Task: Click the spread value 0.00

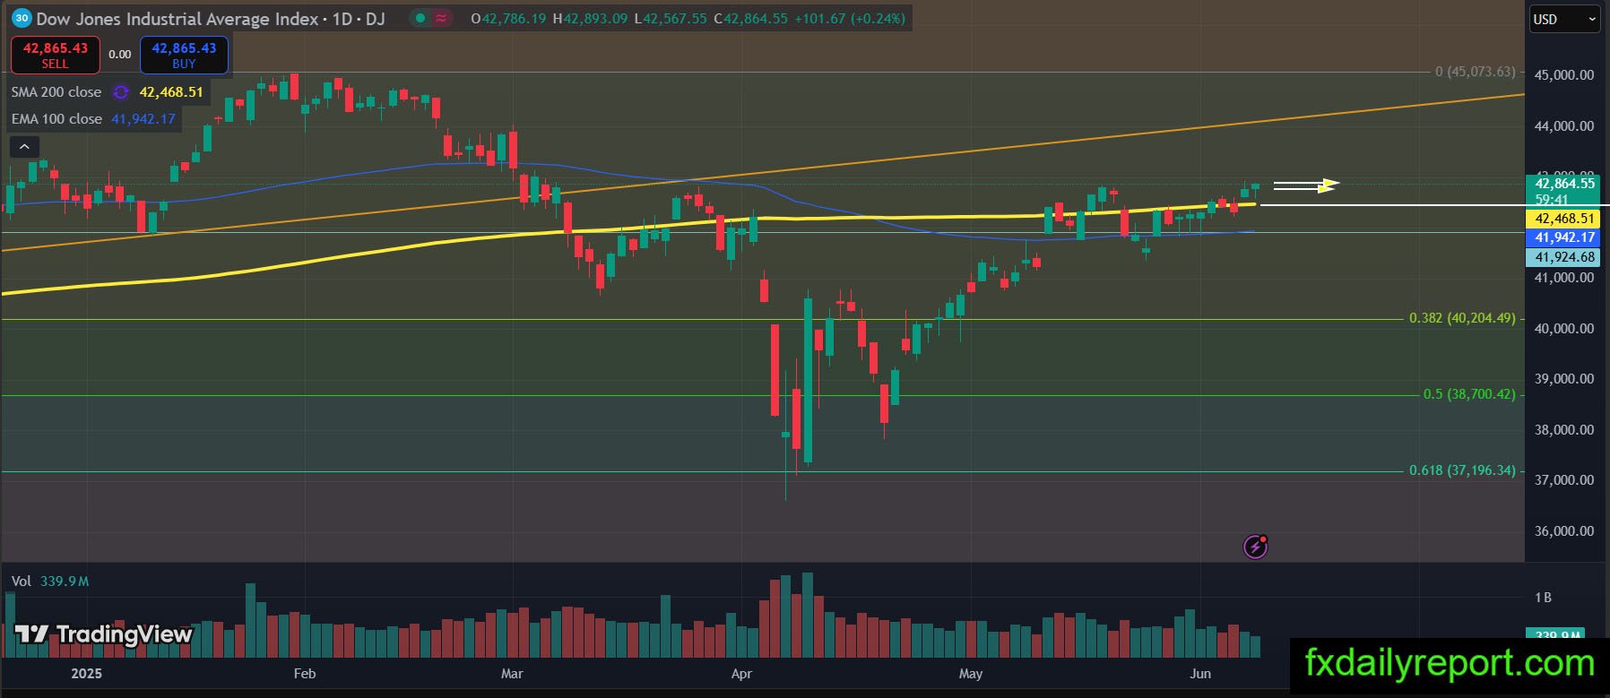Action: point(120,55)
